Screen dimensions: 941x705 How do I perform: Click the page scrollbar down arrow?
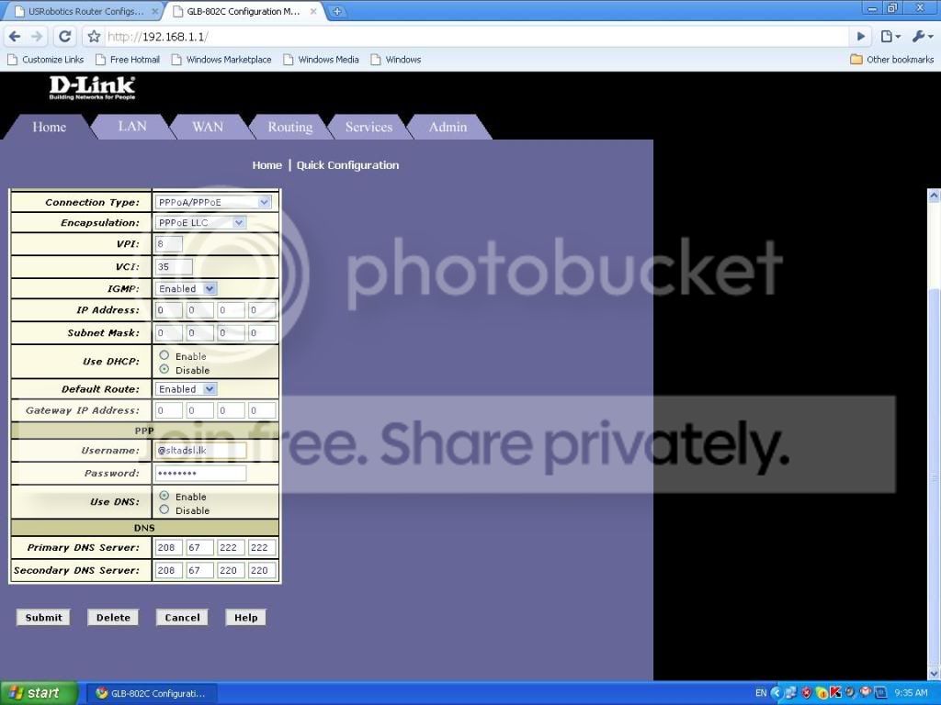(x=934, y=674)
